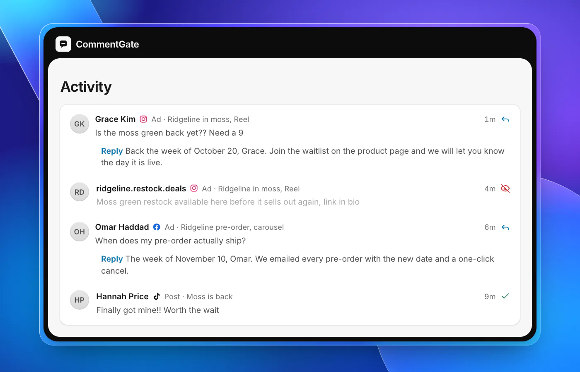Click the comment 'Is the moss green back yet?? Need a 9'
580x372 pixels.
click(x=169, y=133)
